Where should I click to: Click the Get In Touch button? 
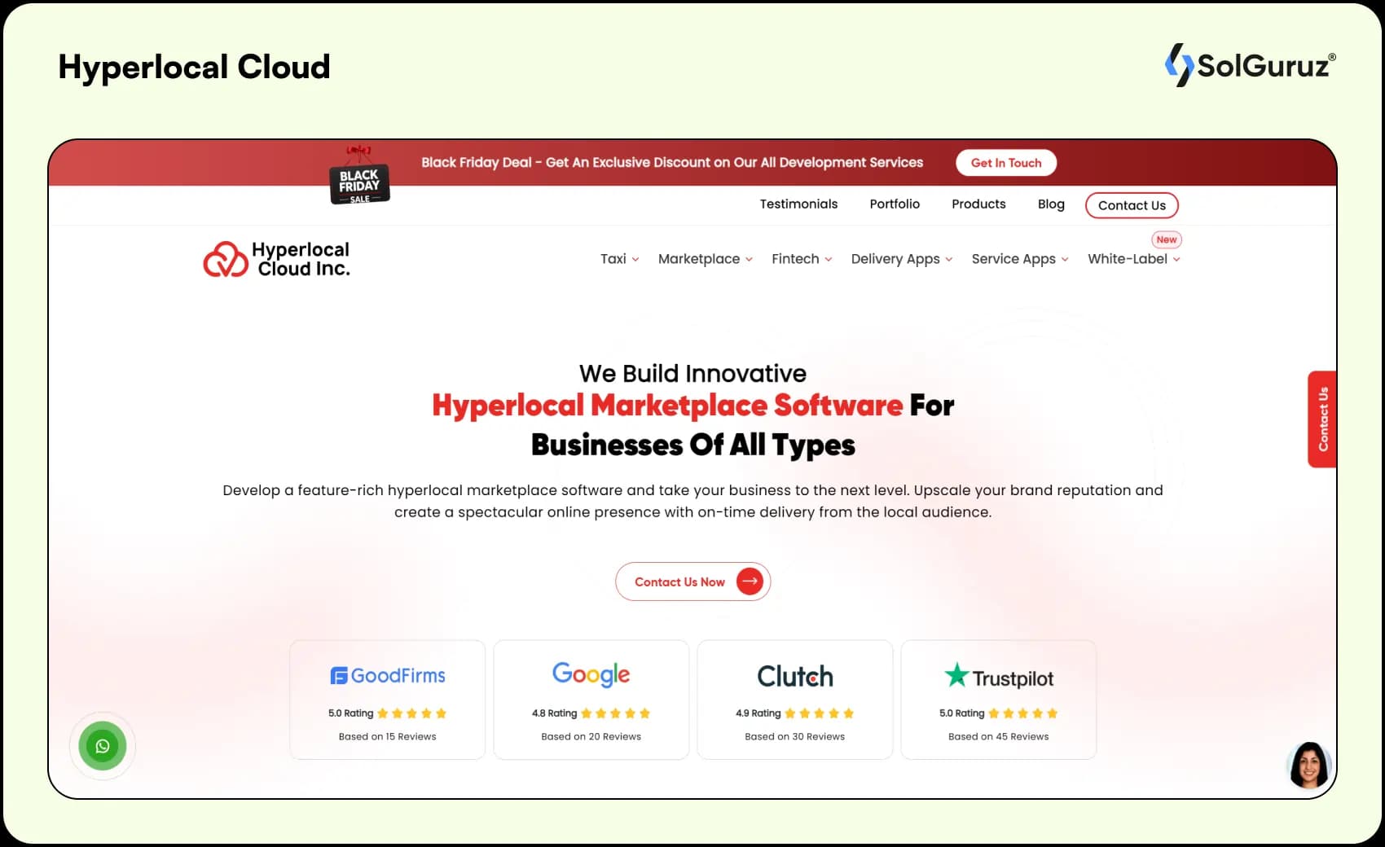tap(1006, 162)
